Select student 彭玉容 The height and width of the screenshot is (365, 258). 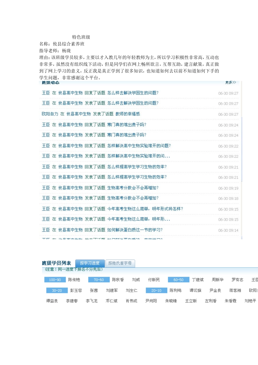[76, 291]
